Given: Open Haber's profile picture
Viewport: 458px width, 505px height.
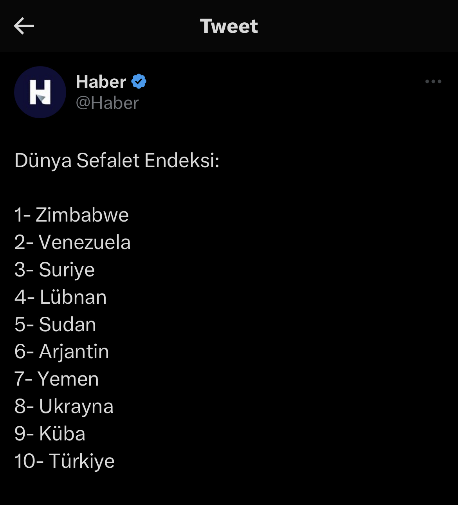Looking at the screenshot, I should click(x=40, y=92).
